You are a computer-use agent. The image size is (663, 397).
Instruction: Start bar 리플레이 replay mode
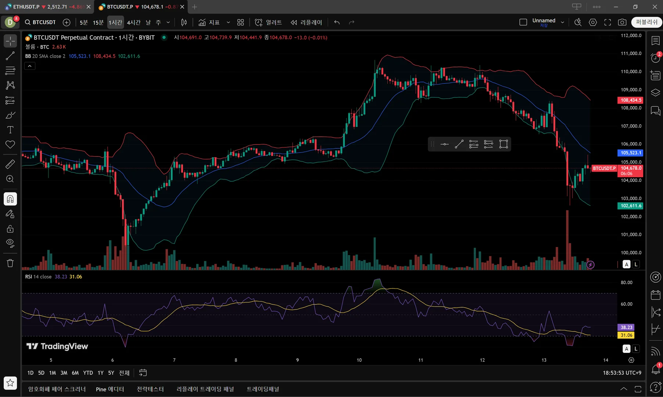pos(306,22)
